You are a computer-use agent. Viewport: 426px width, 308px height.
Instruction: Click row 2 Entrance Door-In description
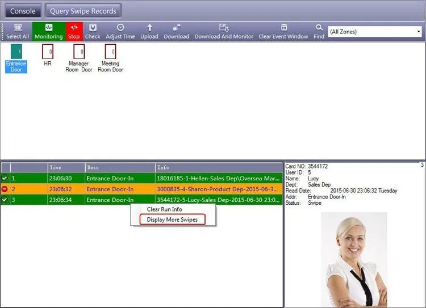(x=120, y=189)
